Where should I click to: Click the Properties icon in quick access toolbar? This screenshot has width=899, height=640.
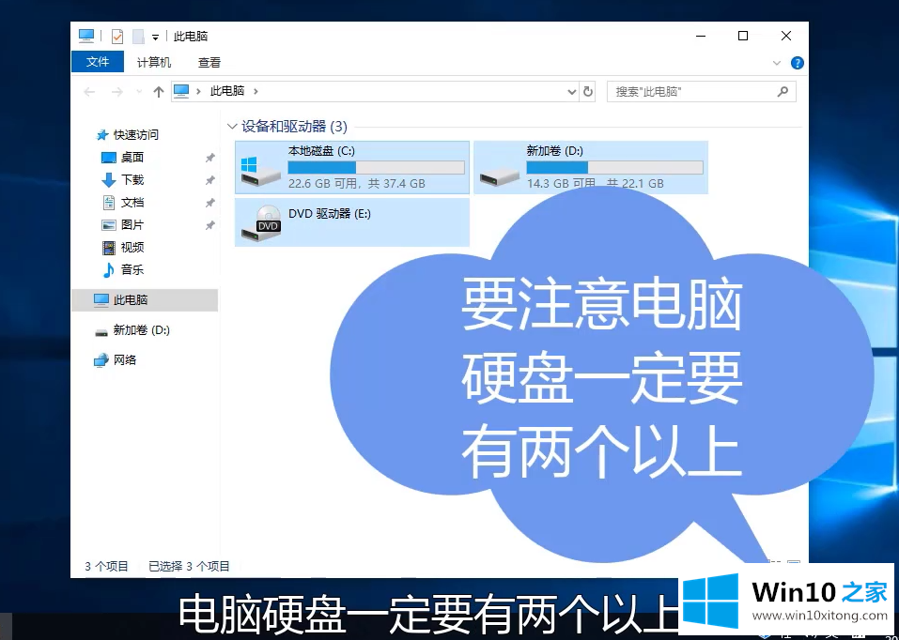click(117, 37)
